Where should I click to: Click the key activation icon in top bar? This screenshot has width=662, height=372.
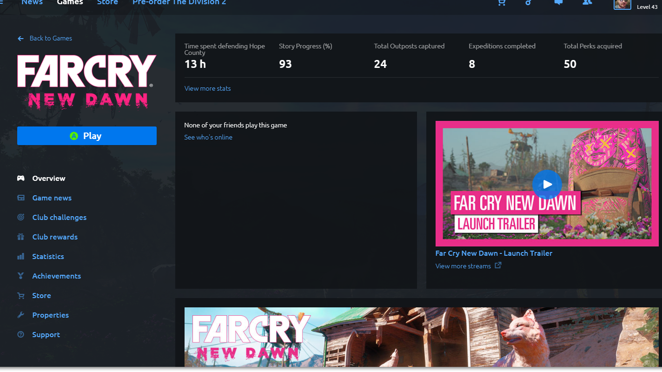528,2
